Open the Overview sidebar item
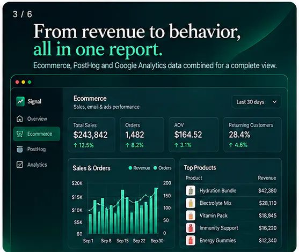Image resolution: width=299 pixels, height=252 pixels. (x=37, y=118)
